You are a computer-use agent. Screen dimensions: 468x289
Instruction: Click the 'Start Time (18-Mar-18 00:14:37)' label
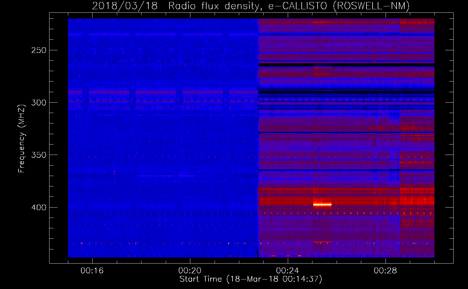[x=251, y=279]
